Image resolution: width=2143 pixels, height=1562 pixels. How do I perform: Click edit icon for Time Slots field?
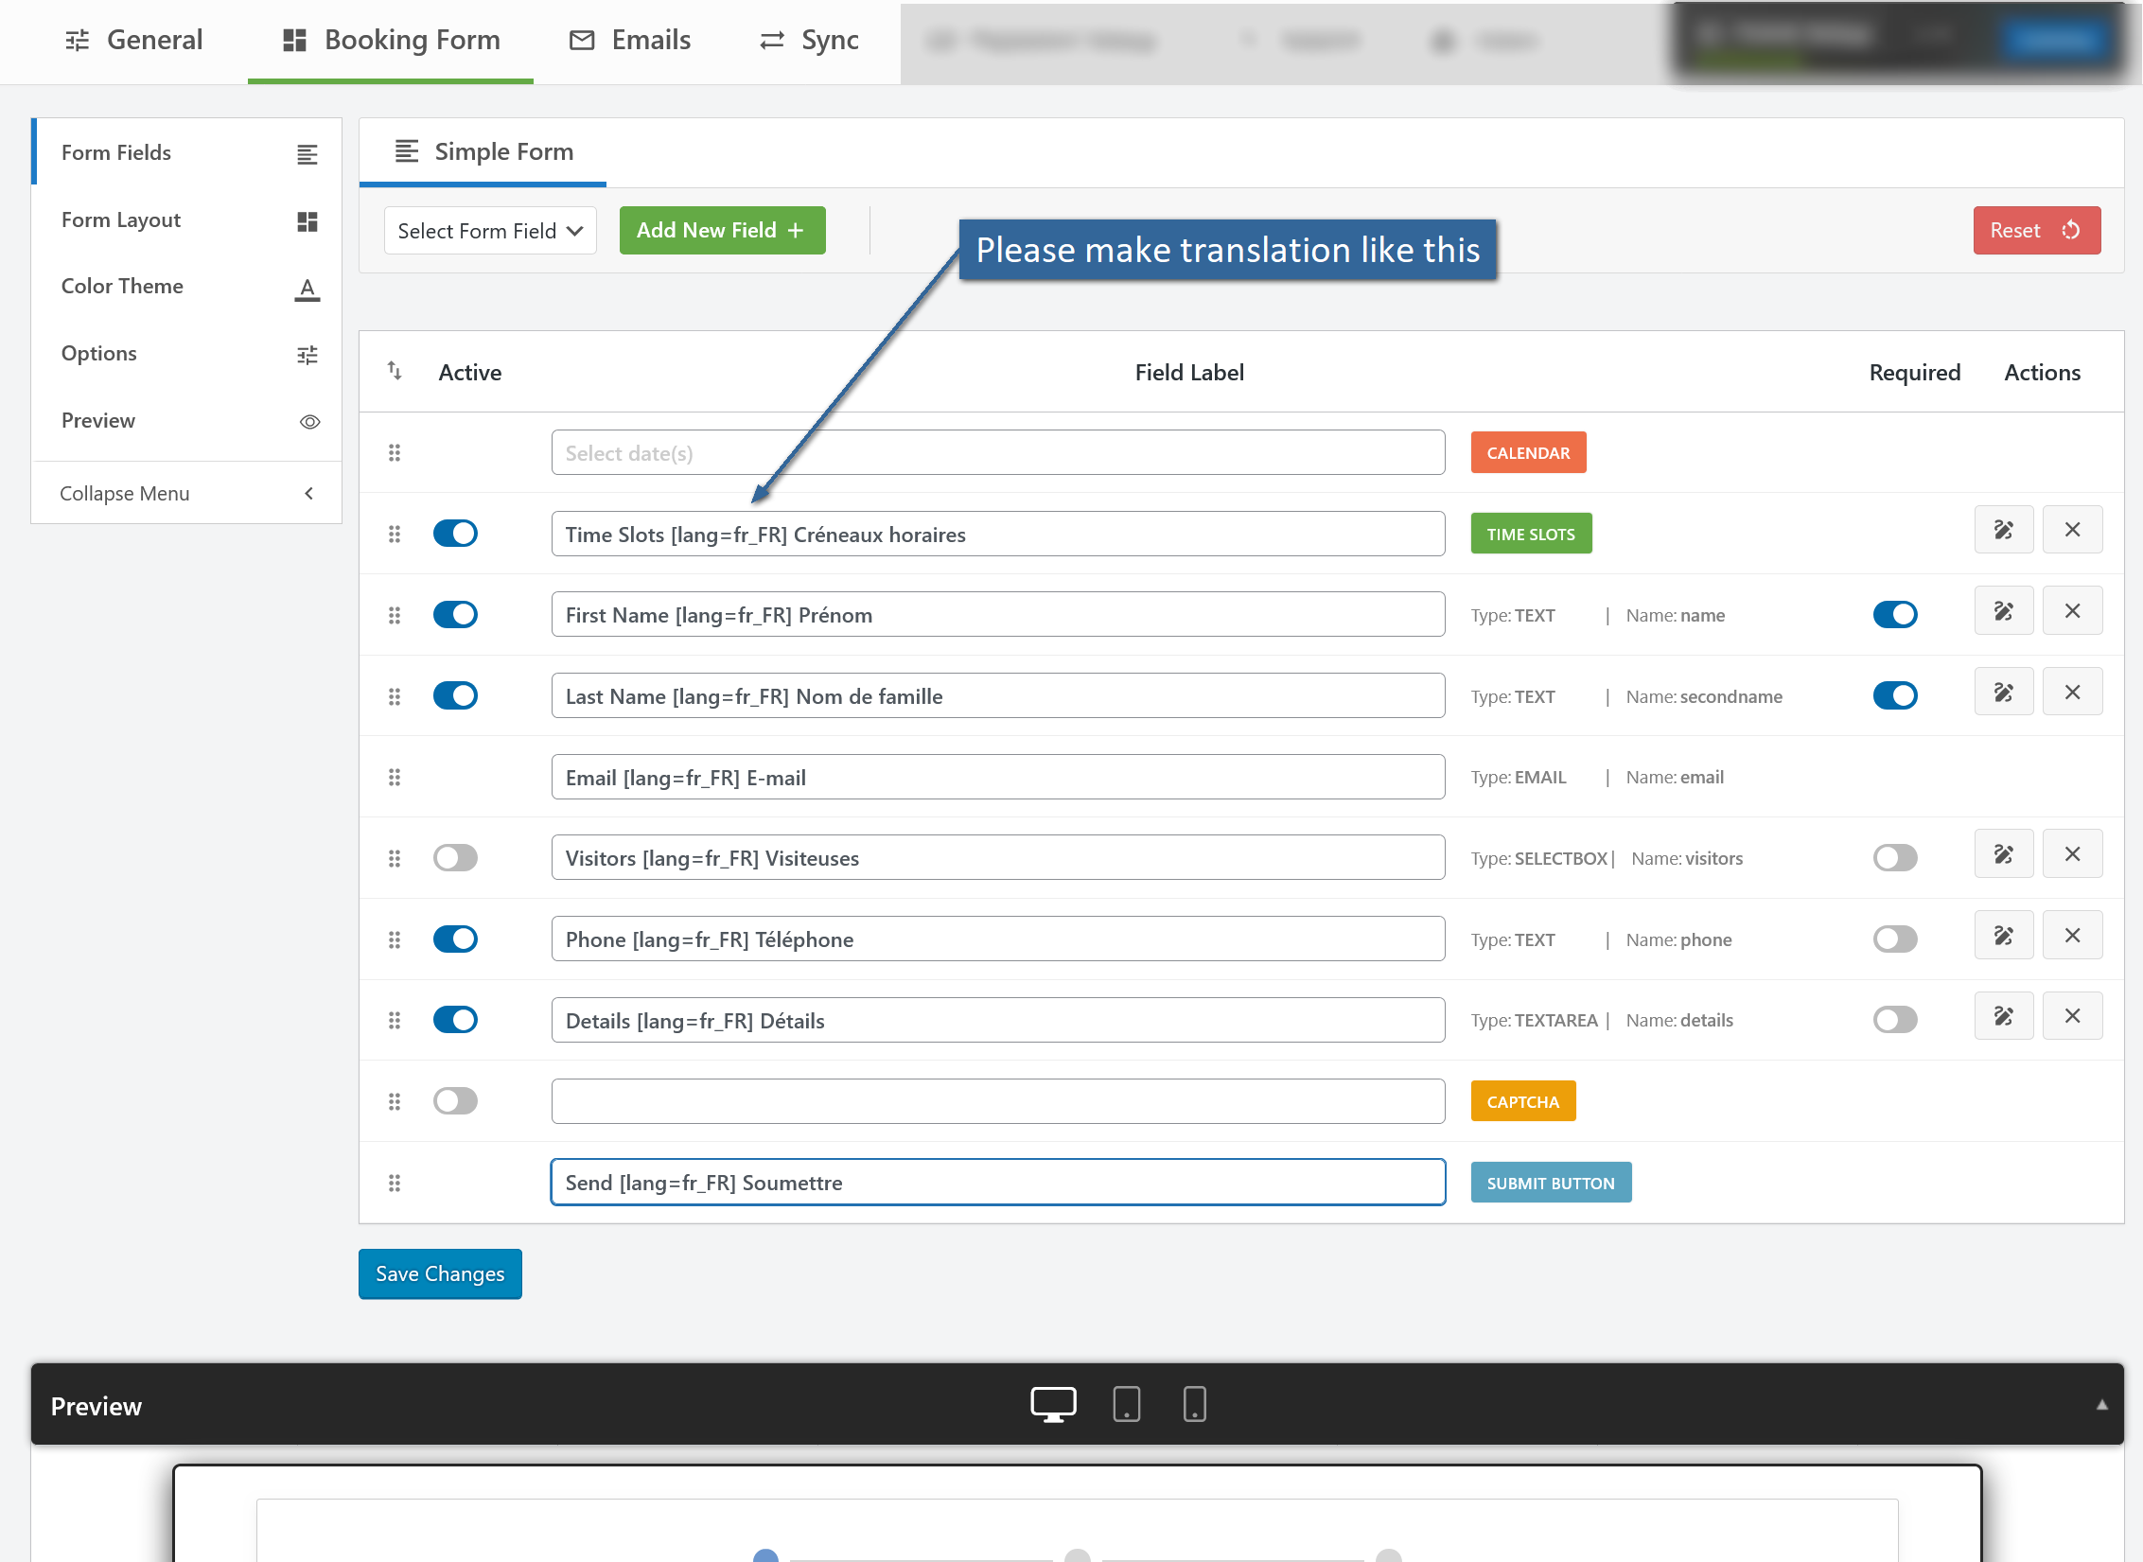[x=2003, y=530]
